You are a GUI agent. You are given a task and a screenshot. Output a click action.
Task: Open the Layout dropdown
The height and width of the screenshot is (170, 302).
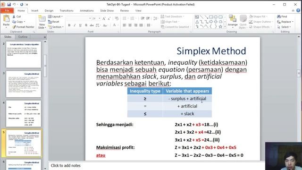coord(55,17)
